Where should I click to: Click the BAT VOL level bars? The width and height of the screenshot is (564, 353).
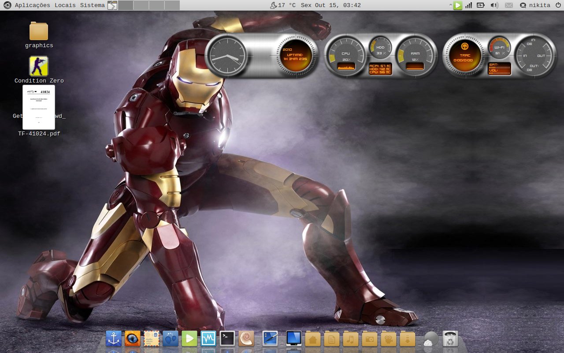[x=500, y=69]
